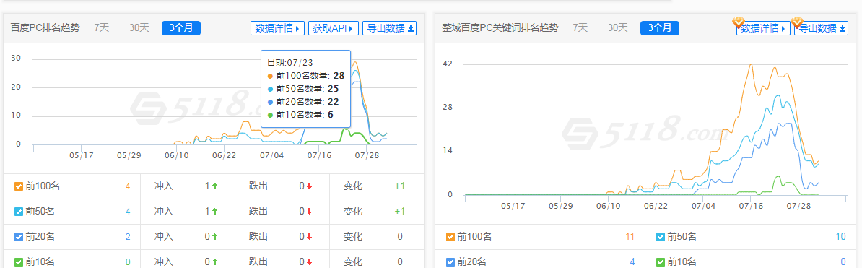Click green up arrow in 前10名 冲入 cell
The height and width of the screenshot is (268, 862).
(x=215, y=262)
